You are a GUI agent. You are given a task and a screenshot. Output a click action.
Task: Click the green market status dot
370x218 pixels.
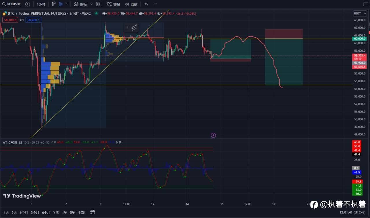(x=96, y=13)
